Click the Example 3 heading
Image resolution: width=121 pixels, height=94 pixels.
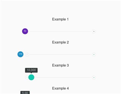tap(60, 65)
